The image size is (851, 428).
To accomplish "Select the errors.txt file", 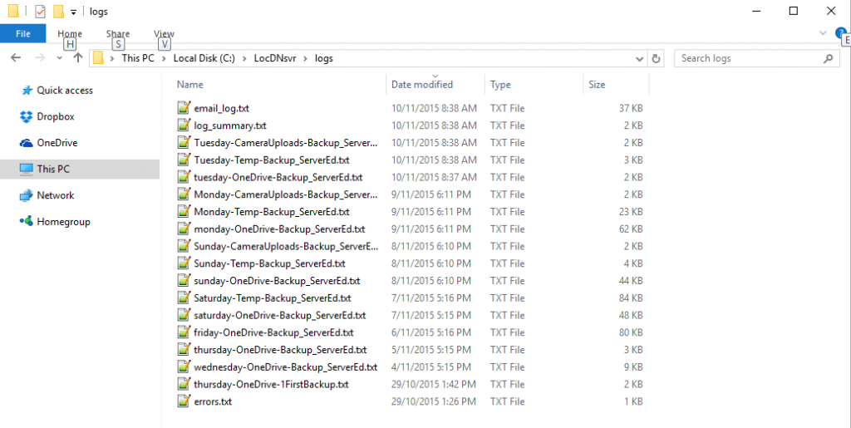I will pyautogui.click(x=212, y=401).
